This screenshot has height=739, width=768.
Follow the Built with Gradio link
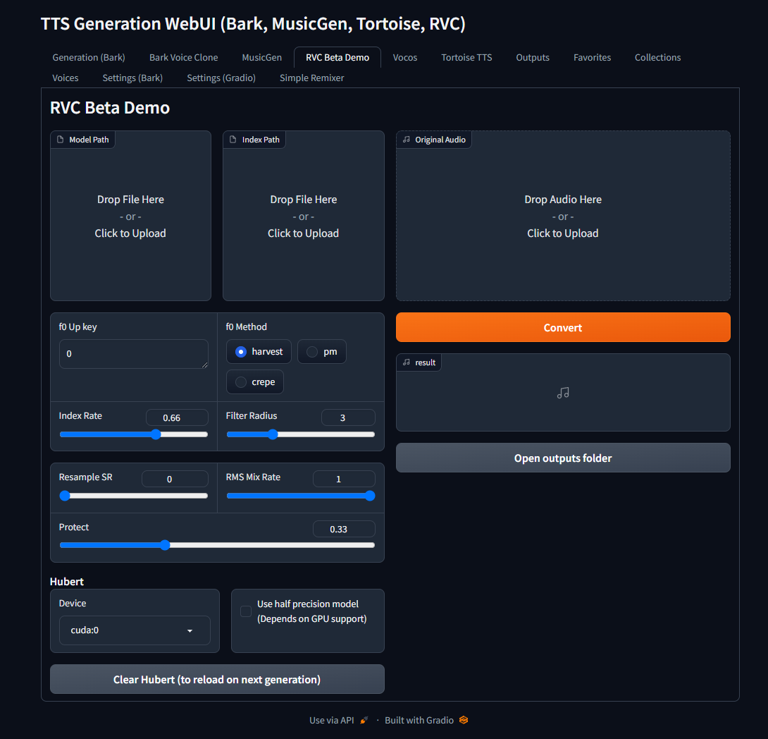(x=426, y=721)
